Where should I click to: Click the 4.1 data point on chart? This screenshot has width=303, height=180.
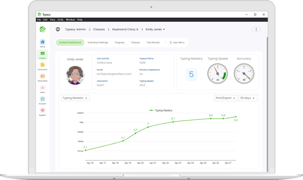pyautogui.click(x=123, y=141)
